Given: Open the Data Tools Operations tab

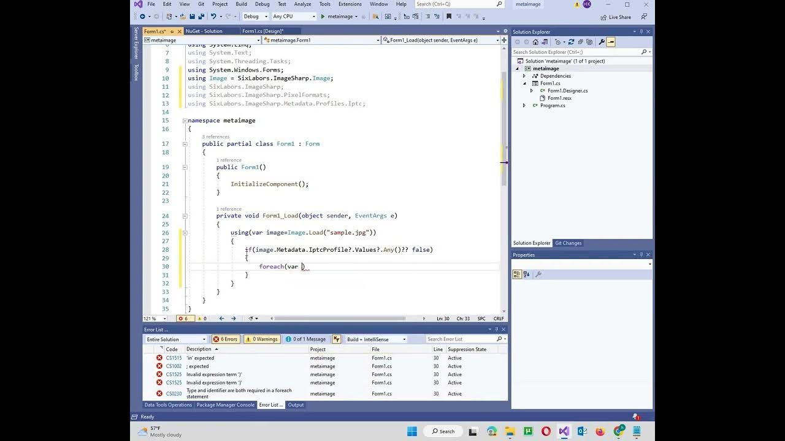Looking at the screenshot, I should 168,405.
